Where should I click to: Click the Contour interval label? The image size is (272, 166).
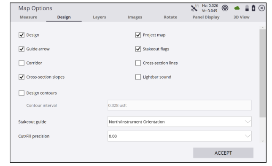(41, 105)
